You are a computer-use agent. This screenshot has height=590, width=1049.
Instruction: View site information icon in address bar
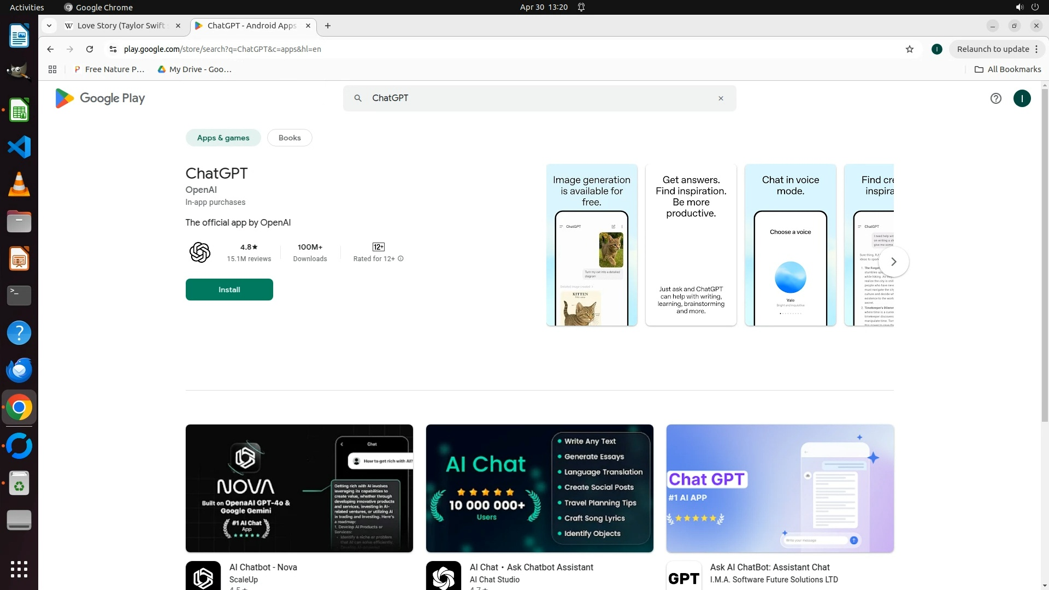pyautogui.click(x=113, y=49)
